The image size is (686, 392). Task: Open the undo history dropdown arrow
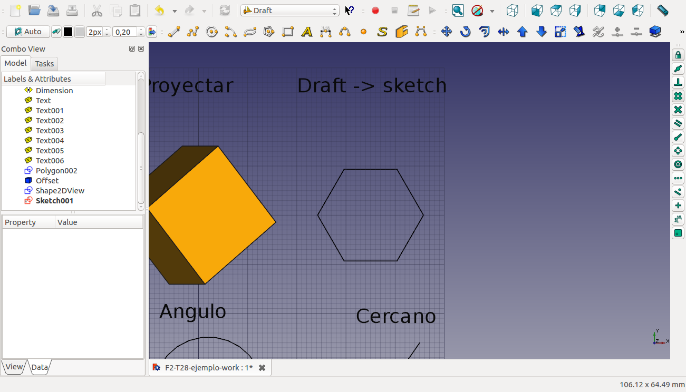[175, 11]
